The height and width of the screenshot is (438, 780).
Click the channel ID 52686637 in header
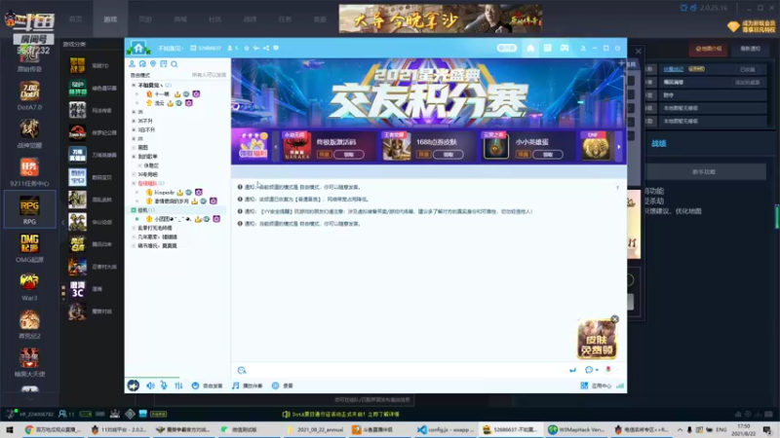(209, 48)
